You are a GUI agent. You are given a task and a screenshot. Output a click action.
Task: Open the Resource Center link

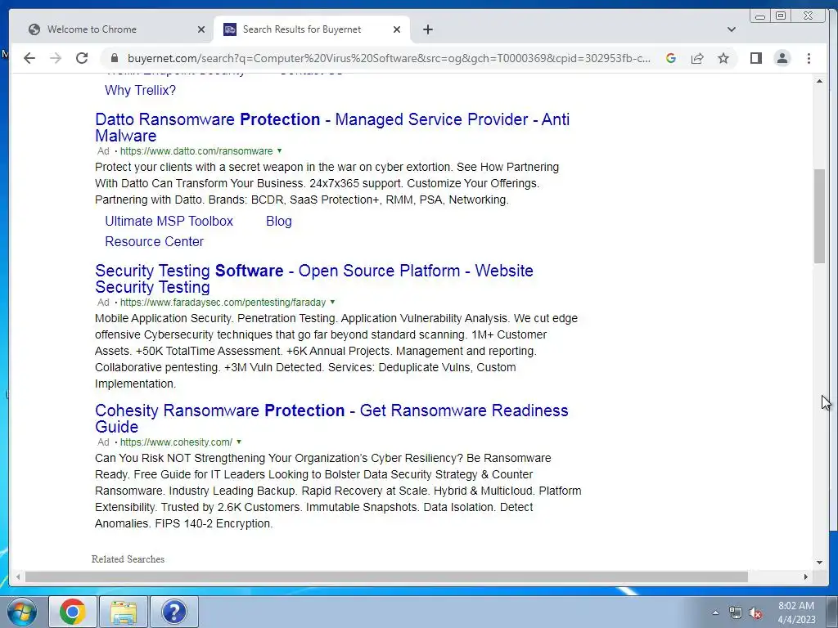click(154, 241)
